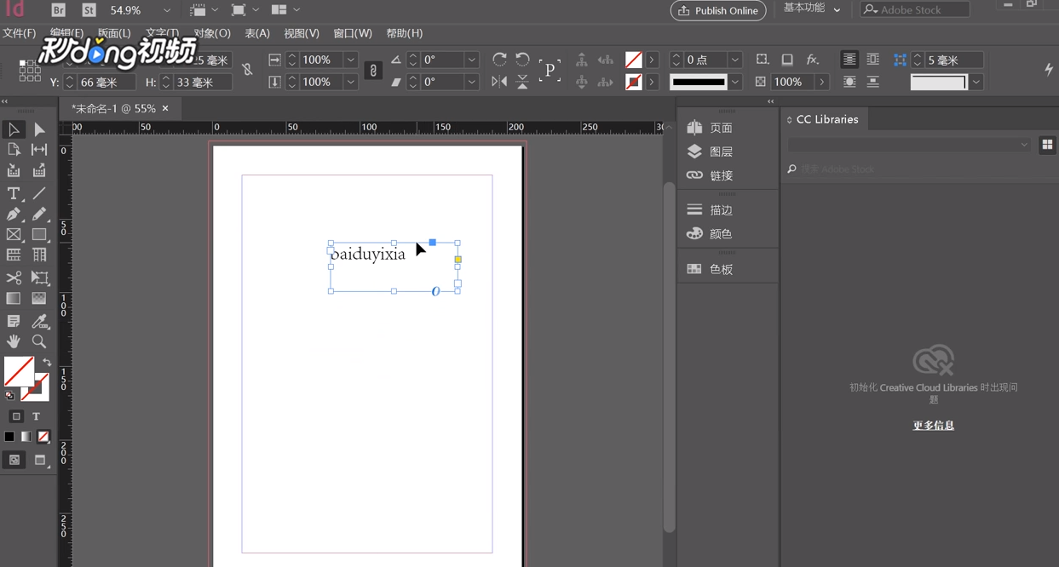Viewport: 1059px width, 567px height.
Task: Expand the stroke weight dropdown for 0 点
Action: [734, 60]
